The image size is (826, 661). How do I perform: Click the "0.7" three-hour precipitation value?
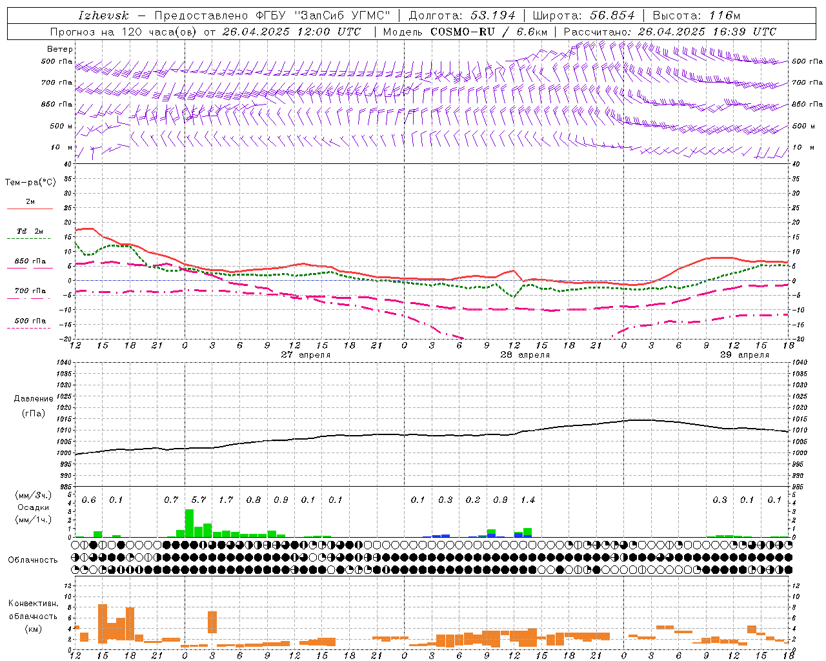click(171, 500)
